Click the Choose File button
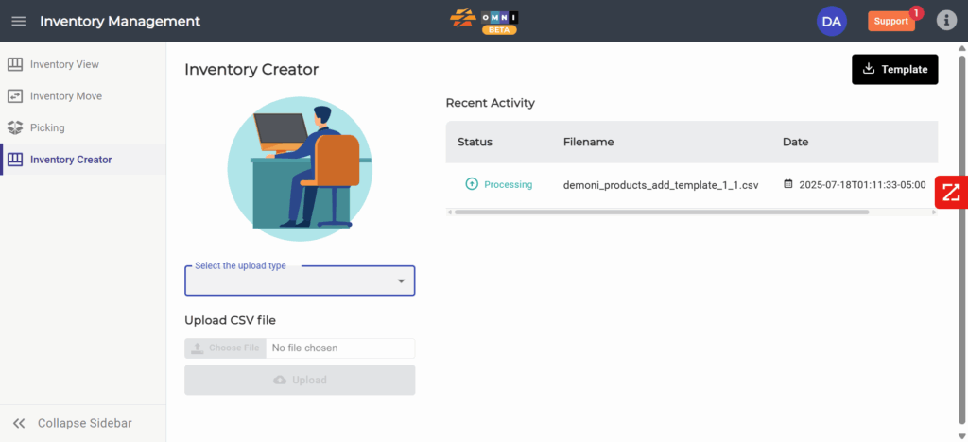Viewport: 968px width, 442px height. point(225,348)
